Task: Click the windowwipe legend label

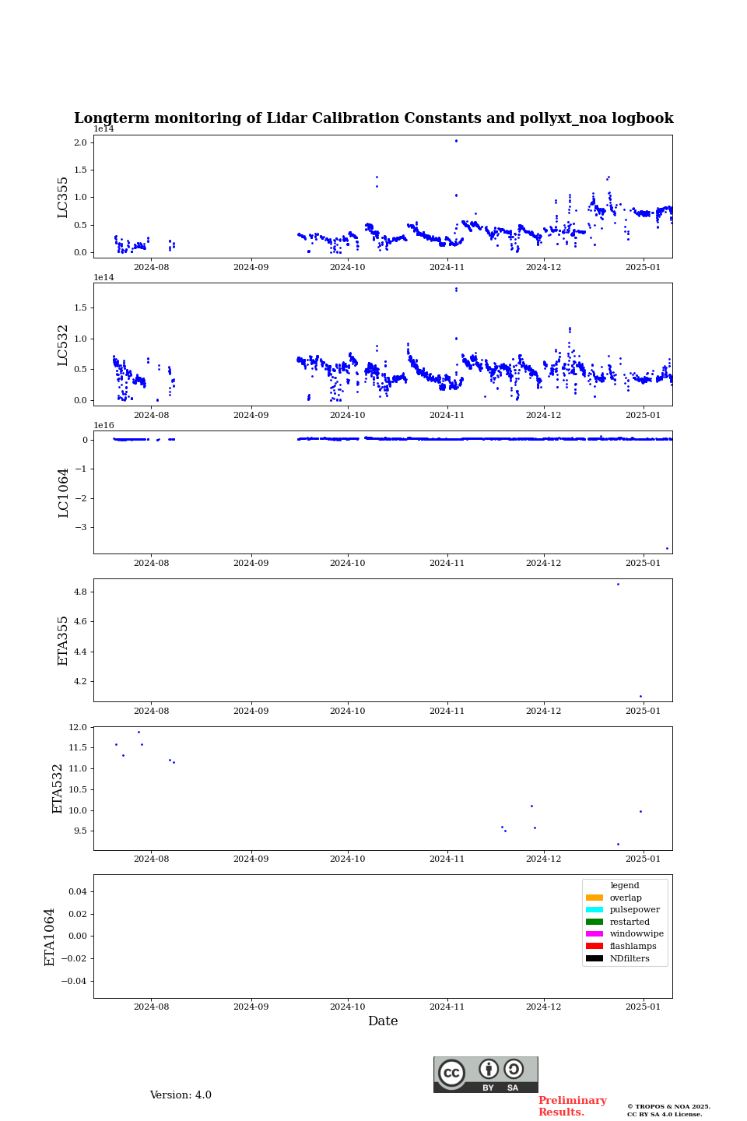Action: [x=637, y=934]
